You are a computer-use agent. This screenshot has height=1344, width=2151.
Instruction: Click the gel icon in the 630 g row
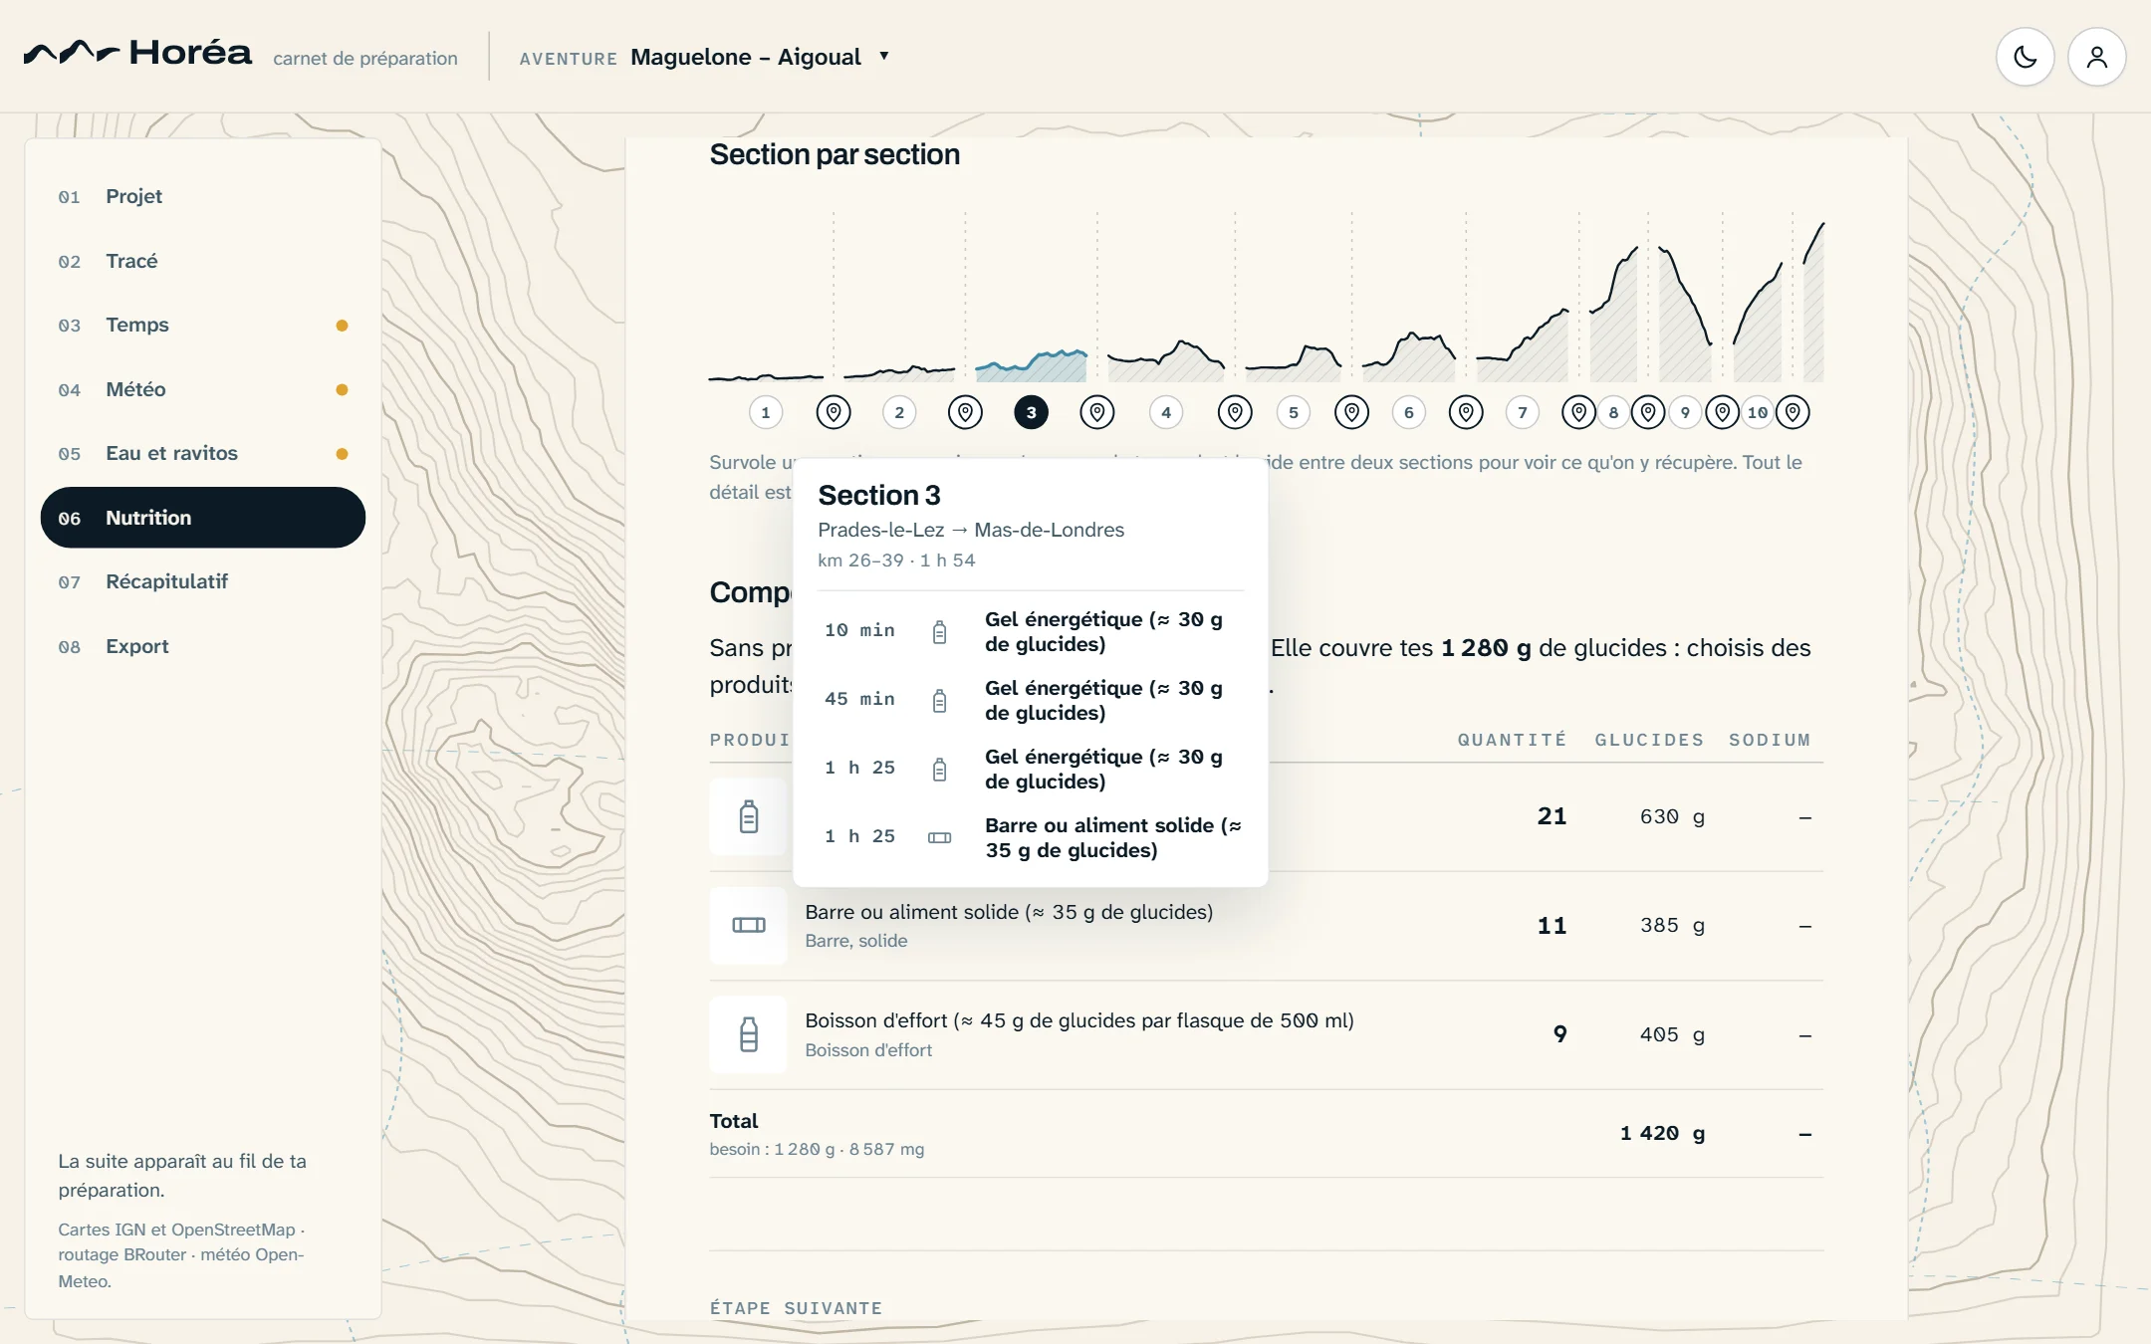coord(749,816)
